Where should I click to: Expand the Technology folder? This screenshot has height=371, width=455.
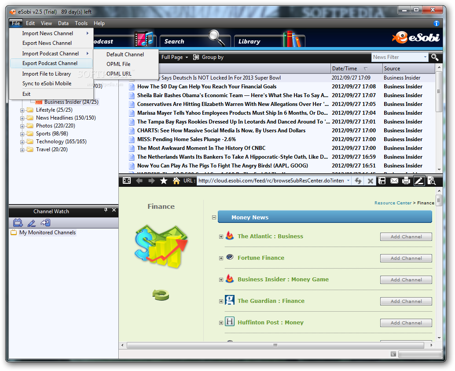tap(22, 142)
